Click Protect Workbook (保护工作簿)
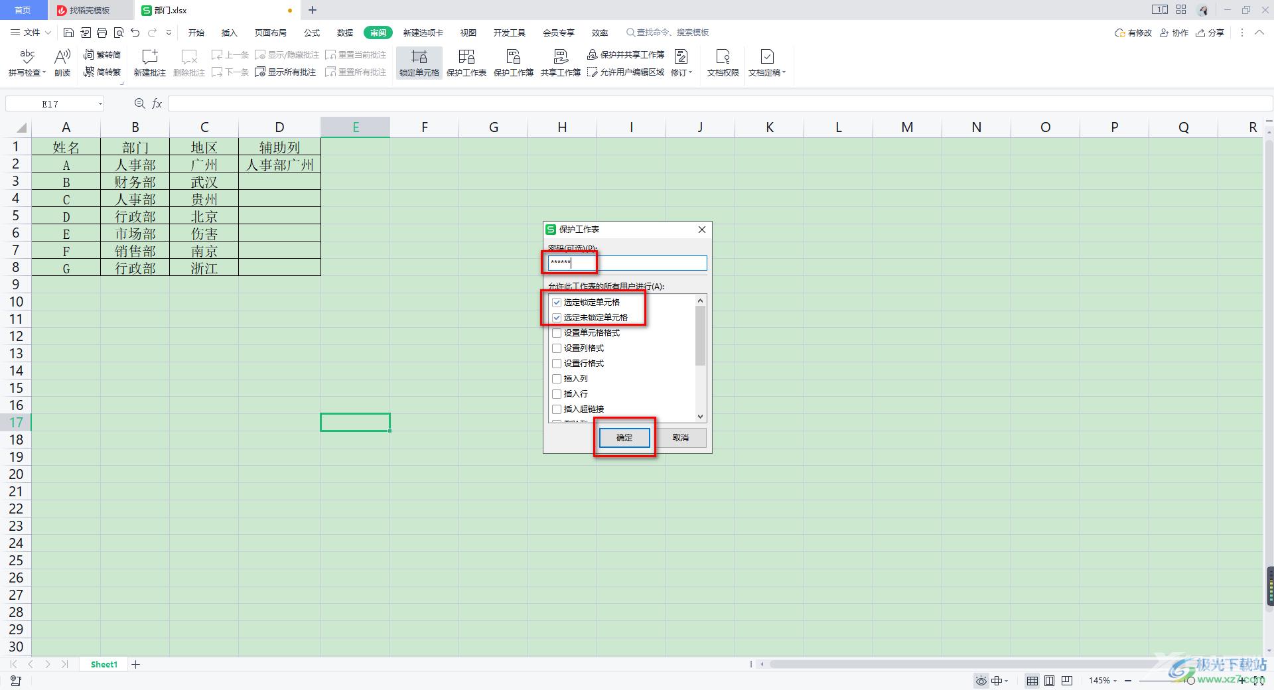 pyautogui.click(x=514, y=62)
